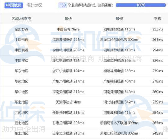This screenshot has height=139, width=168.
Task: Click the 260ms average value
Action: point(158,92)
